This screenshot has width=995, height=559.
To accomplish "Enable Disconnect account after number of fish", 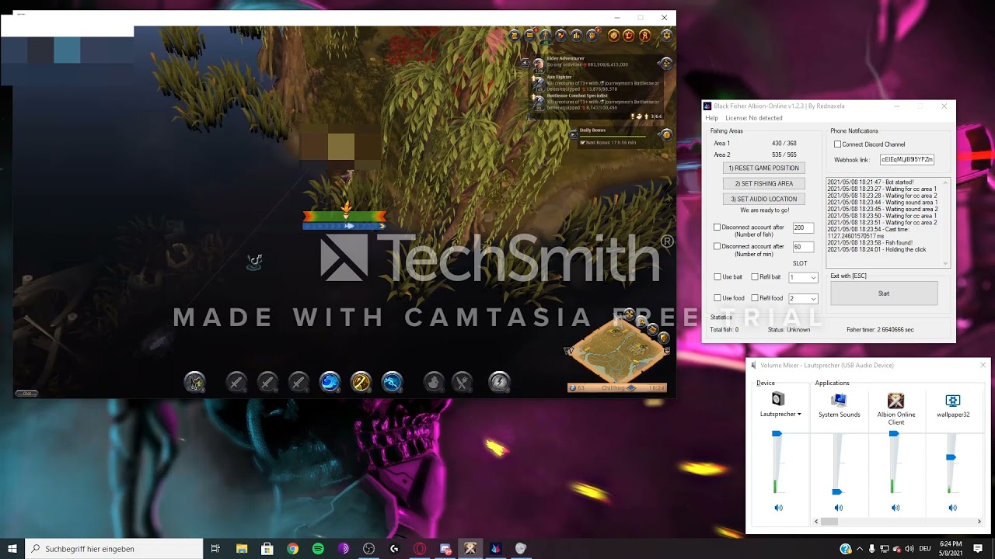I will coord(717,227).
